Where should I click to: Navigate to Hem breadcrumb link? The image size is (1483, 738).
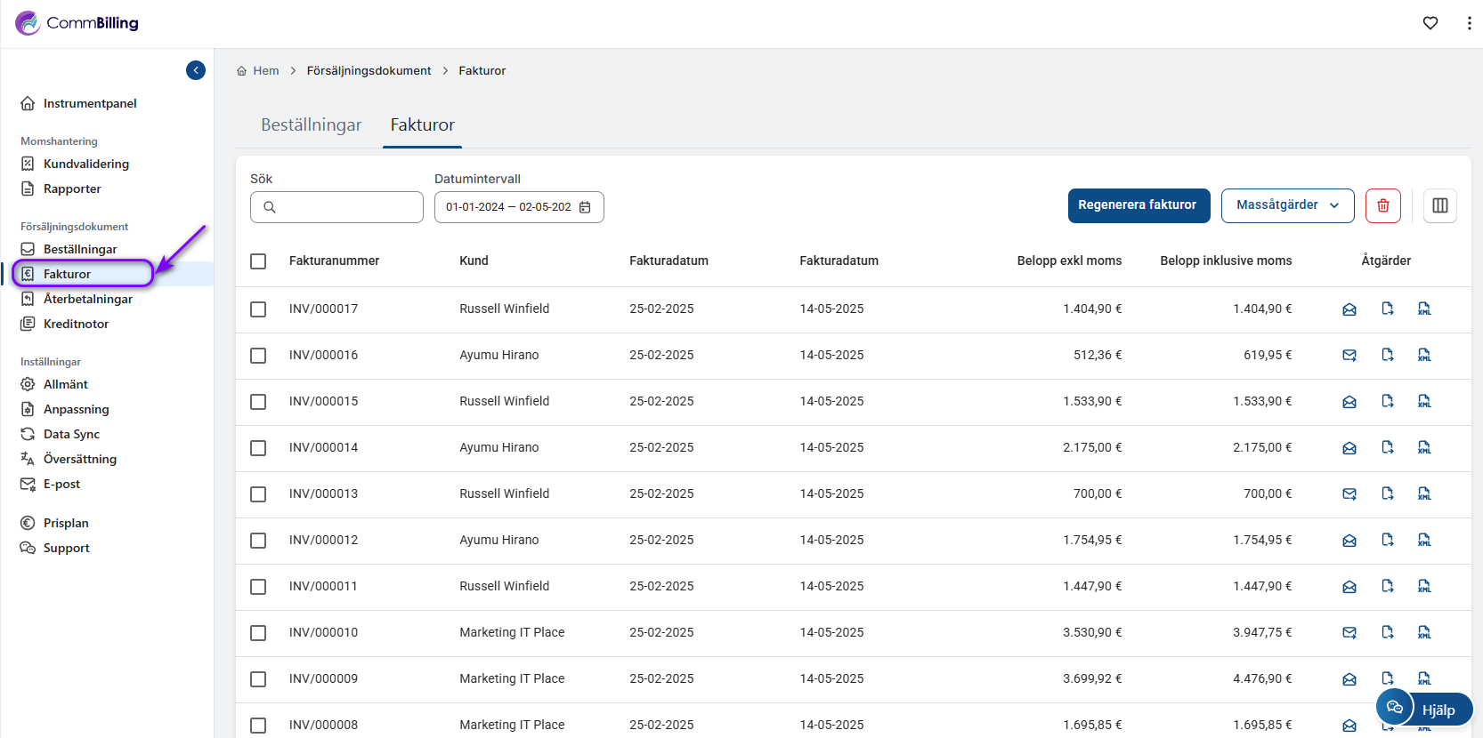[x=265, y=71]
